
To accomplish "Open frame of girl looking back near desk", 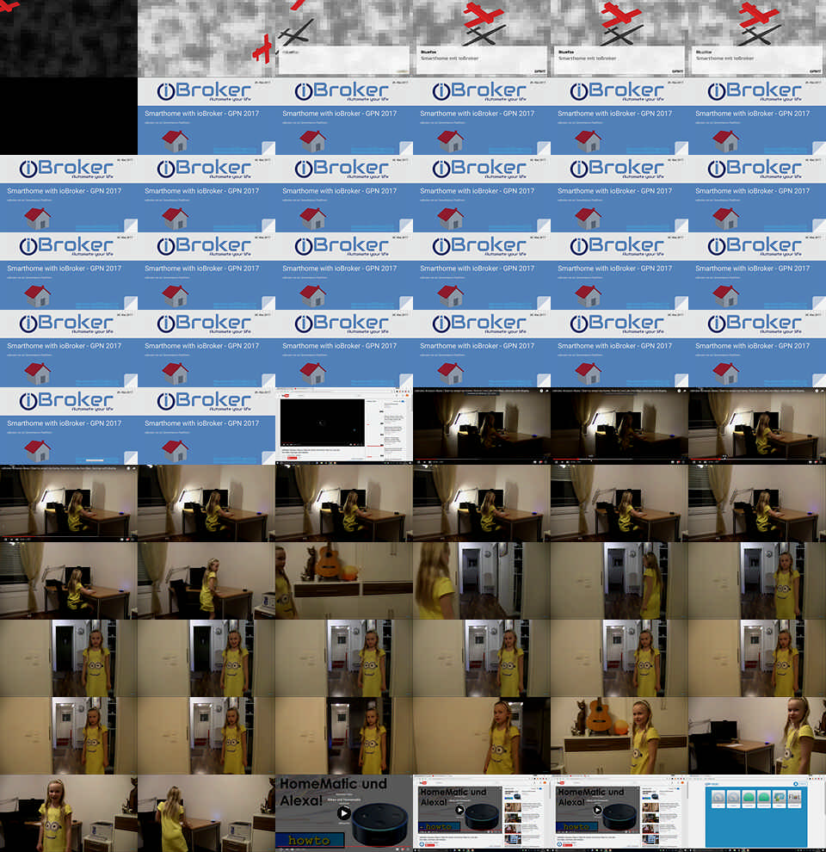I will point(757,736).
